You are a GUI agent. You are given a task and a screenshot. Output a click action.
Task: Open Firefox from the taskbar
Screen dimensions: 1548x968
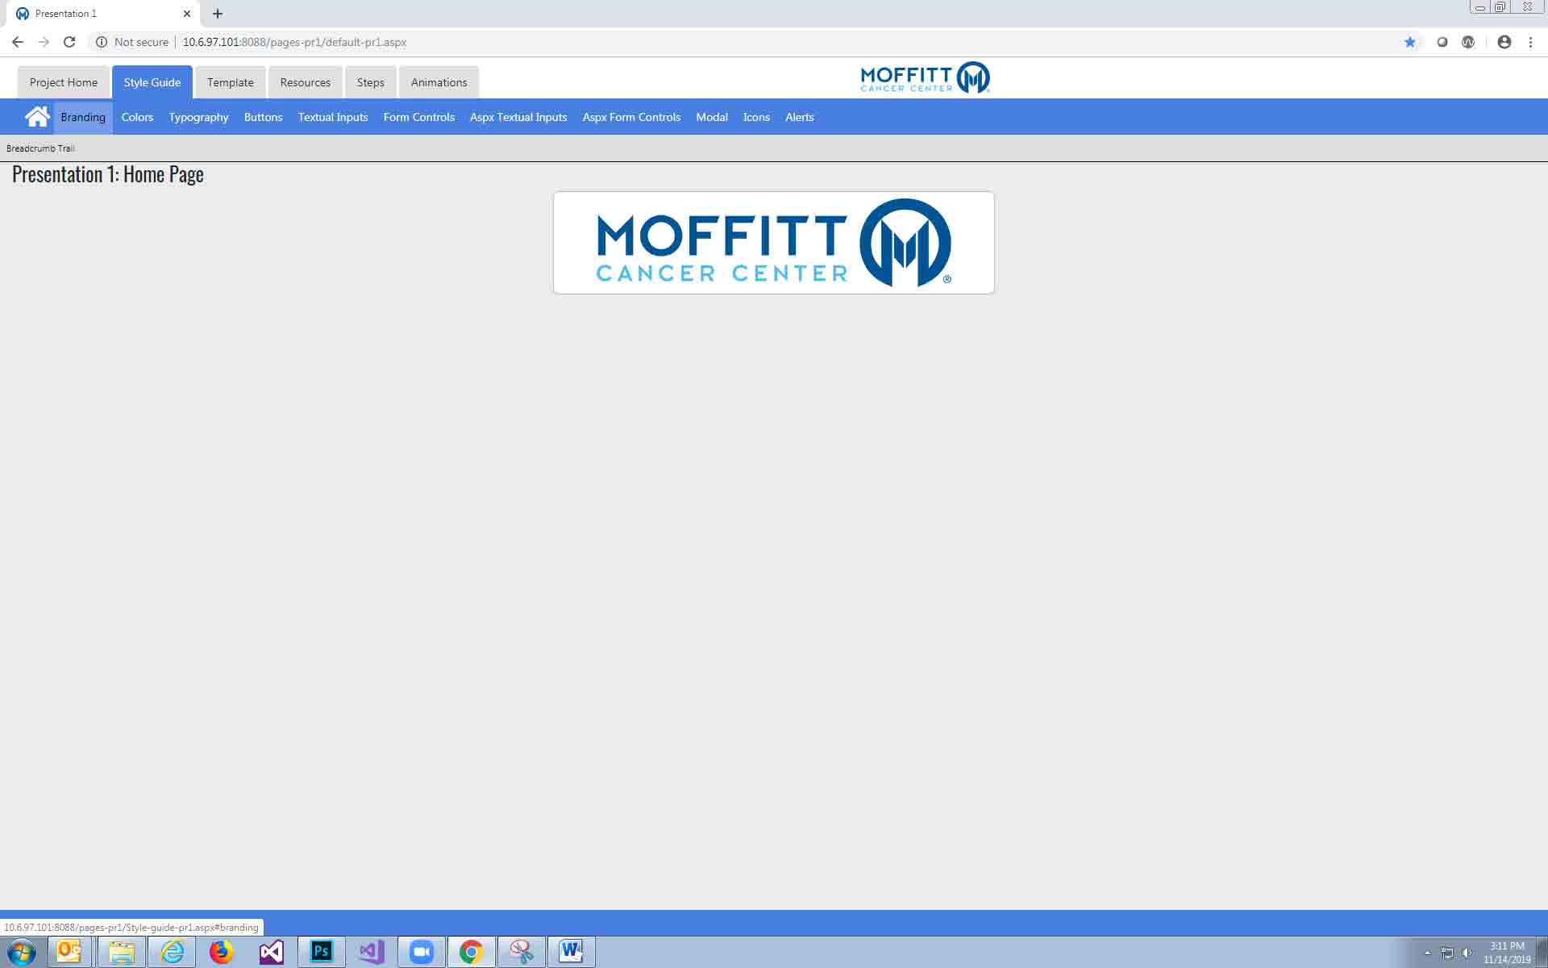221,952
